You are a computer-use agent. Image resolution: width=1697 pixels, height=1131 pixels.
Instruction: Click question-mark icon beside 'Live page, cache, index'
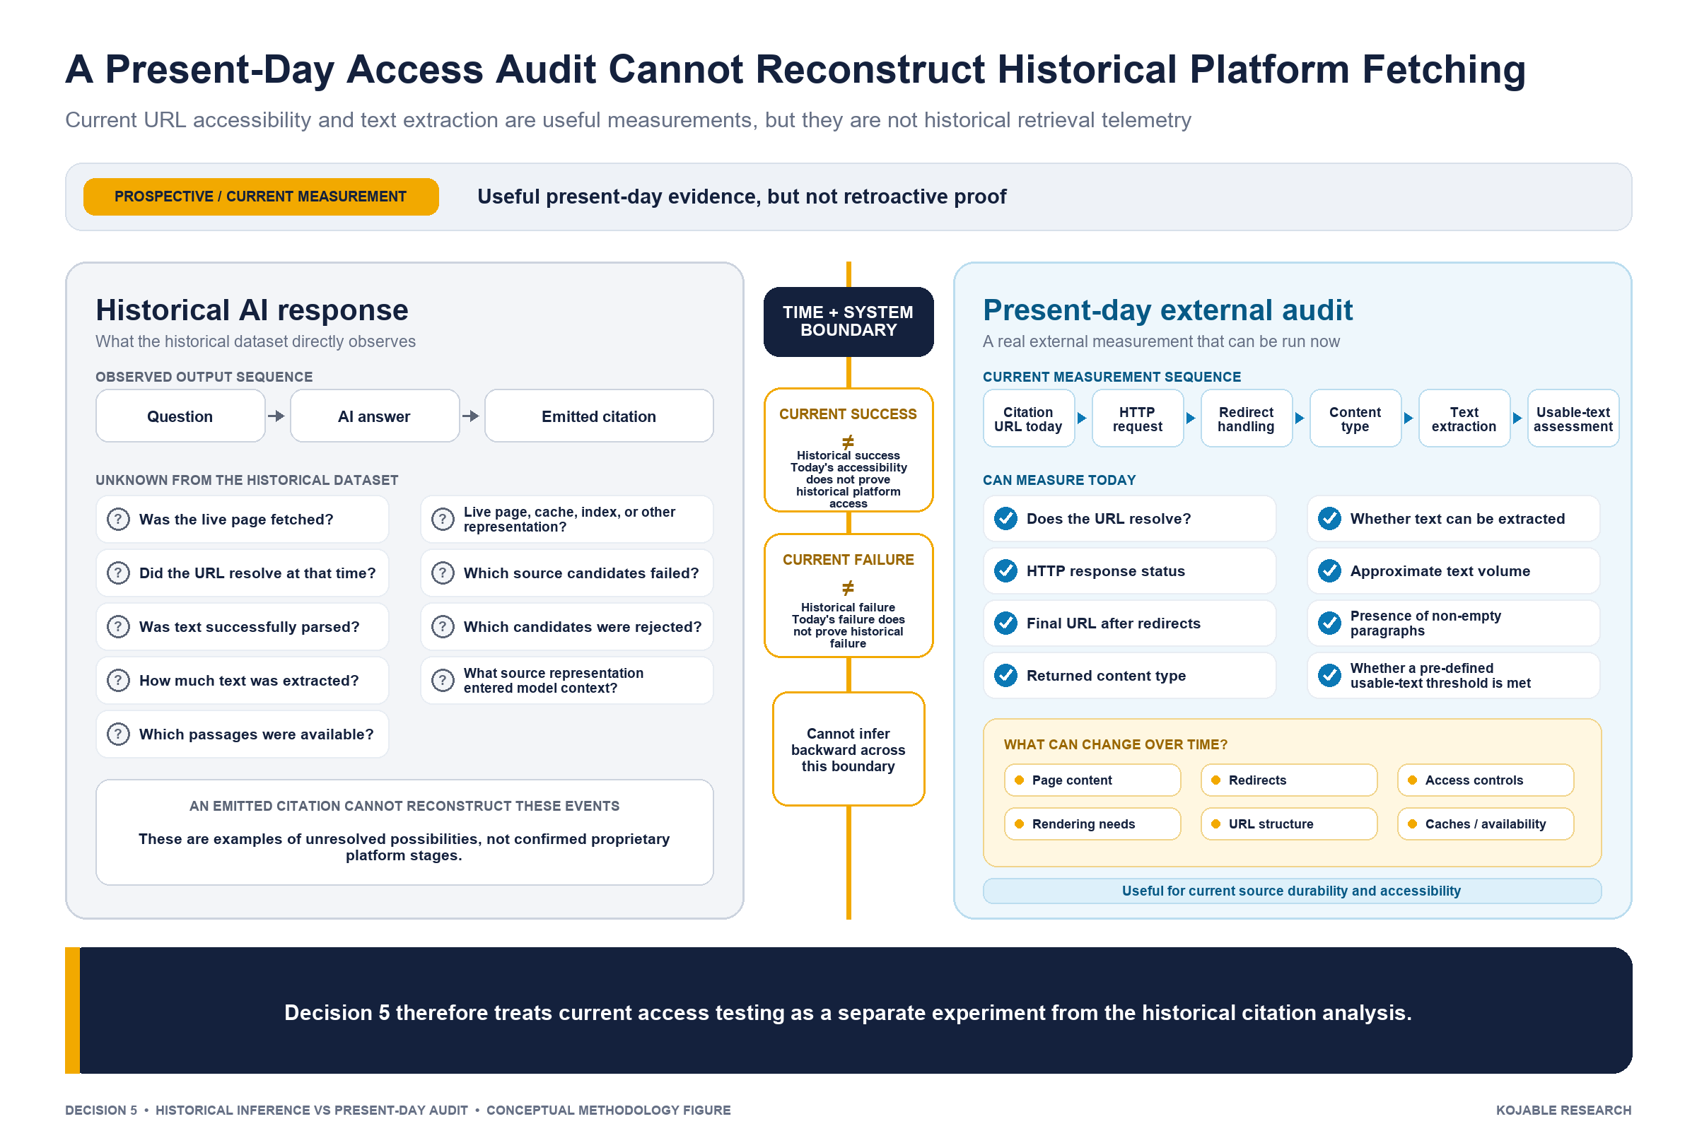click(443, 520)
